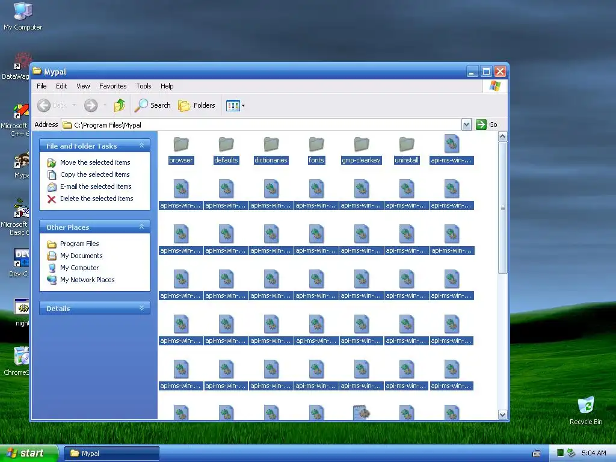
Task: Open the View menu
Action: tap(83, 86)
